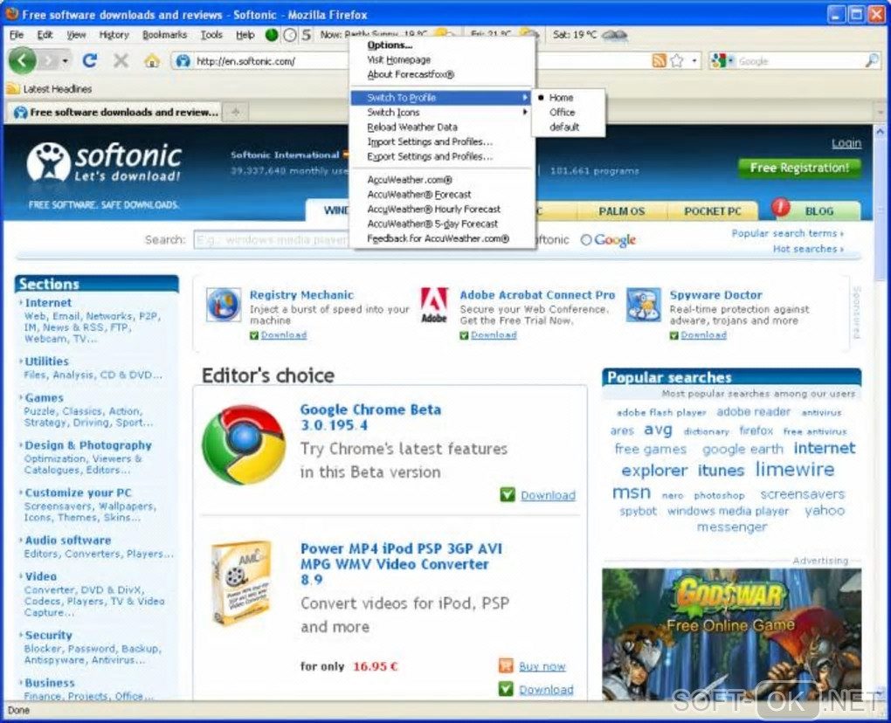Click the Godswar advertisement banner
The width and height of the screenshot is (891, 723).
click(x=731, y=634)
